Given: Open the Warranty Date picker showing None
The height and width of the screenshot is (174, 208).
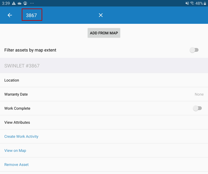Looking at the screenshot, I should point(199,94).
